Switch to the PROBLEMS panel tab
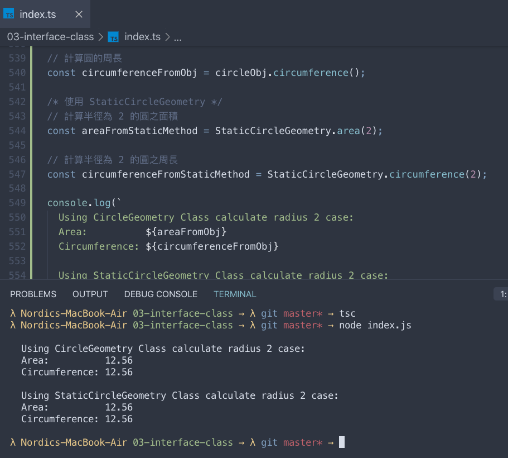The height and width of the screenshot is (458, 508). tap(33, 294)
